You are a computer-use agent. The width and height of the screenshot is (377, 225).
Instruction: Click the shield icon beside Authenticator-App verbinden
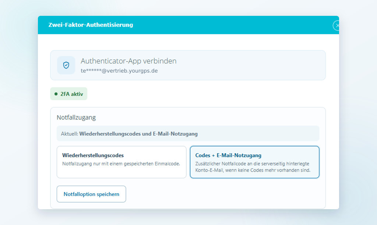pyautogui.click(x=66, y=65)
